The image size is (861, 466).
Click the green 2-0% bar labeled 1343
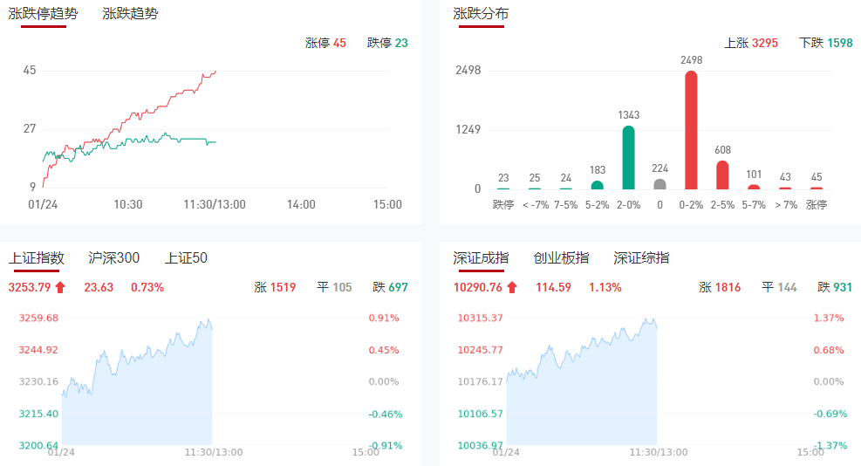click(x=628, y=158)
